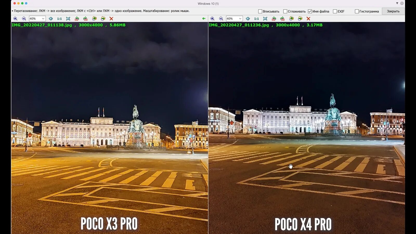Click the green window zoom button
This screenshot has width=416, height=234.
click(x=22, y=3)
